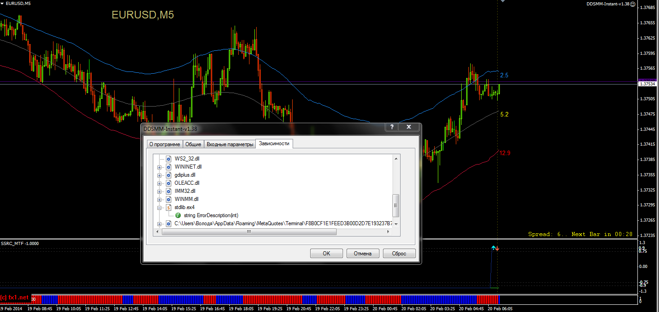The image size is (659, 312).
Task: Click the gdiplus.dll file icon
Action: (169, 175)
